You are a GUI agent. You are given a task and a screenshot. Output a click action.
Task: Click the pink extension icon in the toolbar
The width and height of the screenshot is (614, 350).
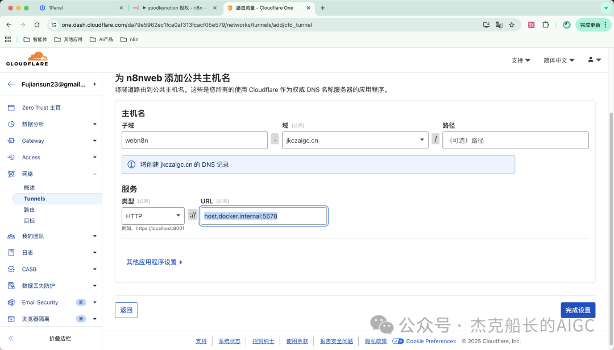point(532,24)
